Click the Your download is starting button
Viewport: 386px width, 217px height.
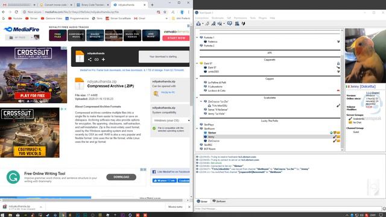pyautogui.click(x=163, y=57)
